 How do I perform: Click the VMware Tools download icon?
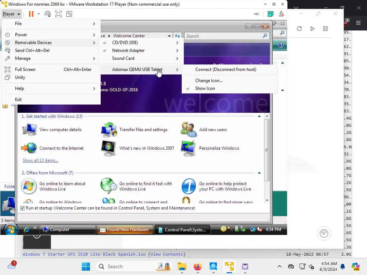(x=281, y=14)
